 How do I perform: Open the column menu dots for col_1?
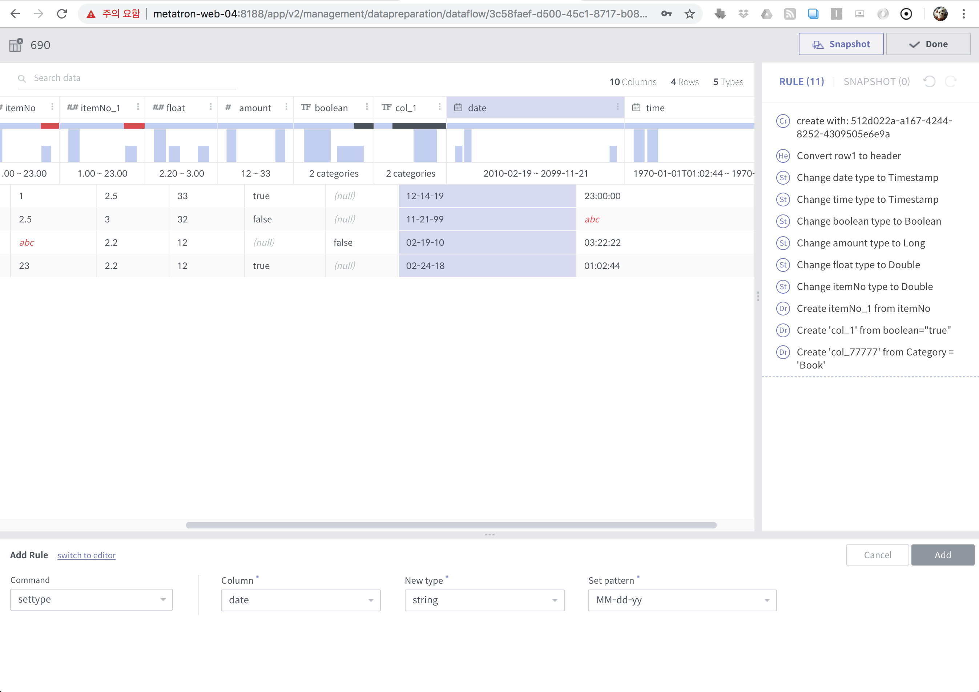point(440,107)
